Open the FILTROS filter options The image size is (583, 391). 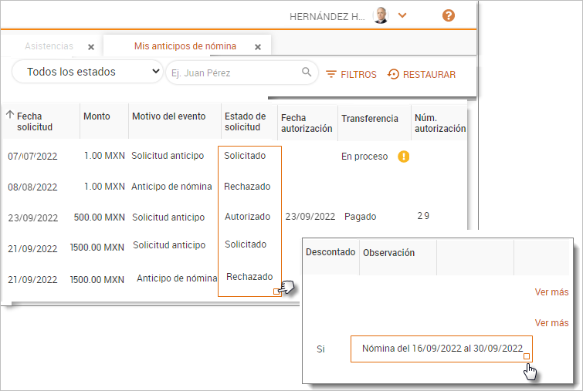click(x=351, y=75)
